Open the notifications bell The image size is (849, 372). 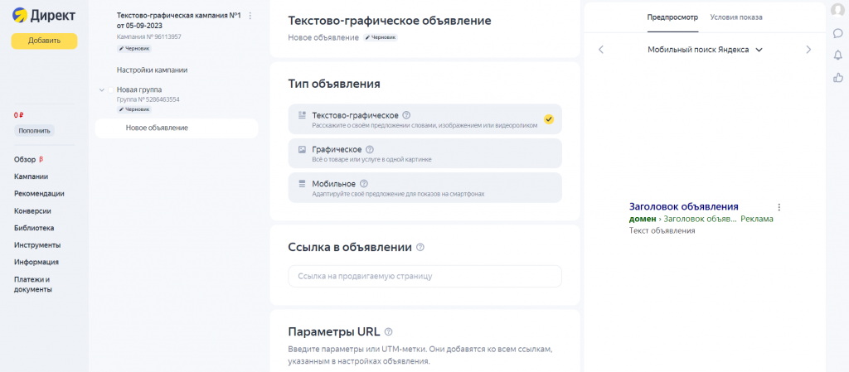click(838, 56)
